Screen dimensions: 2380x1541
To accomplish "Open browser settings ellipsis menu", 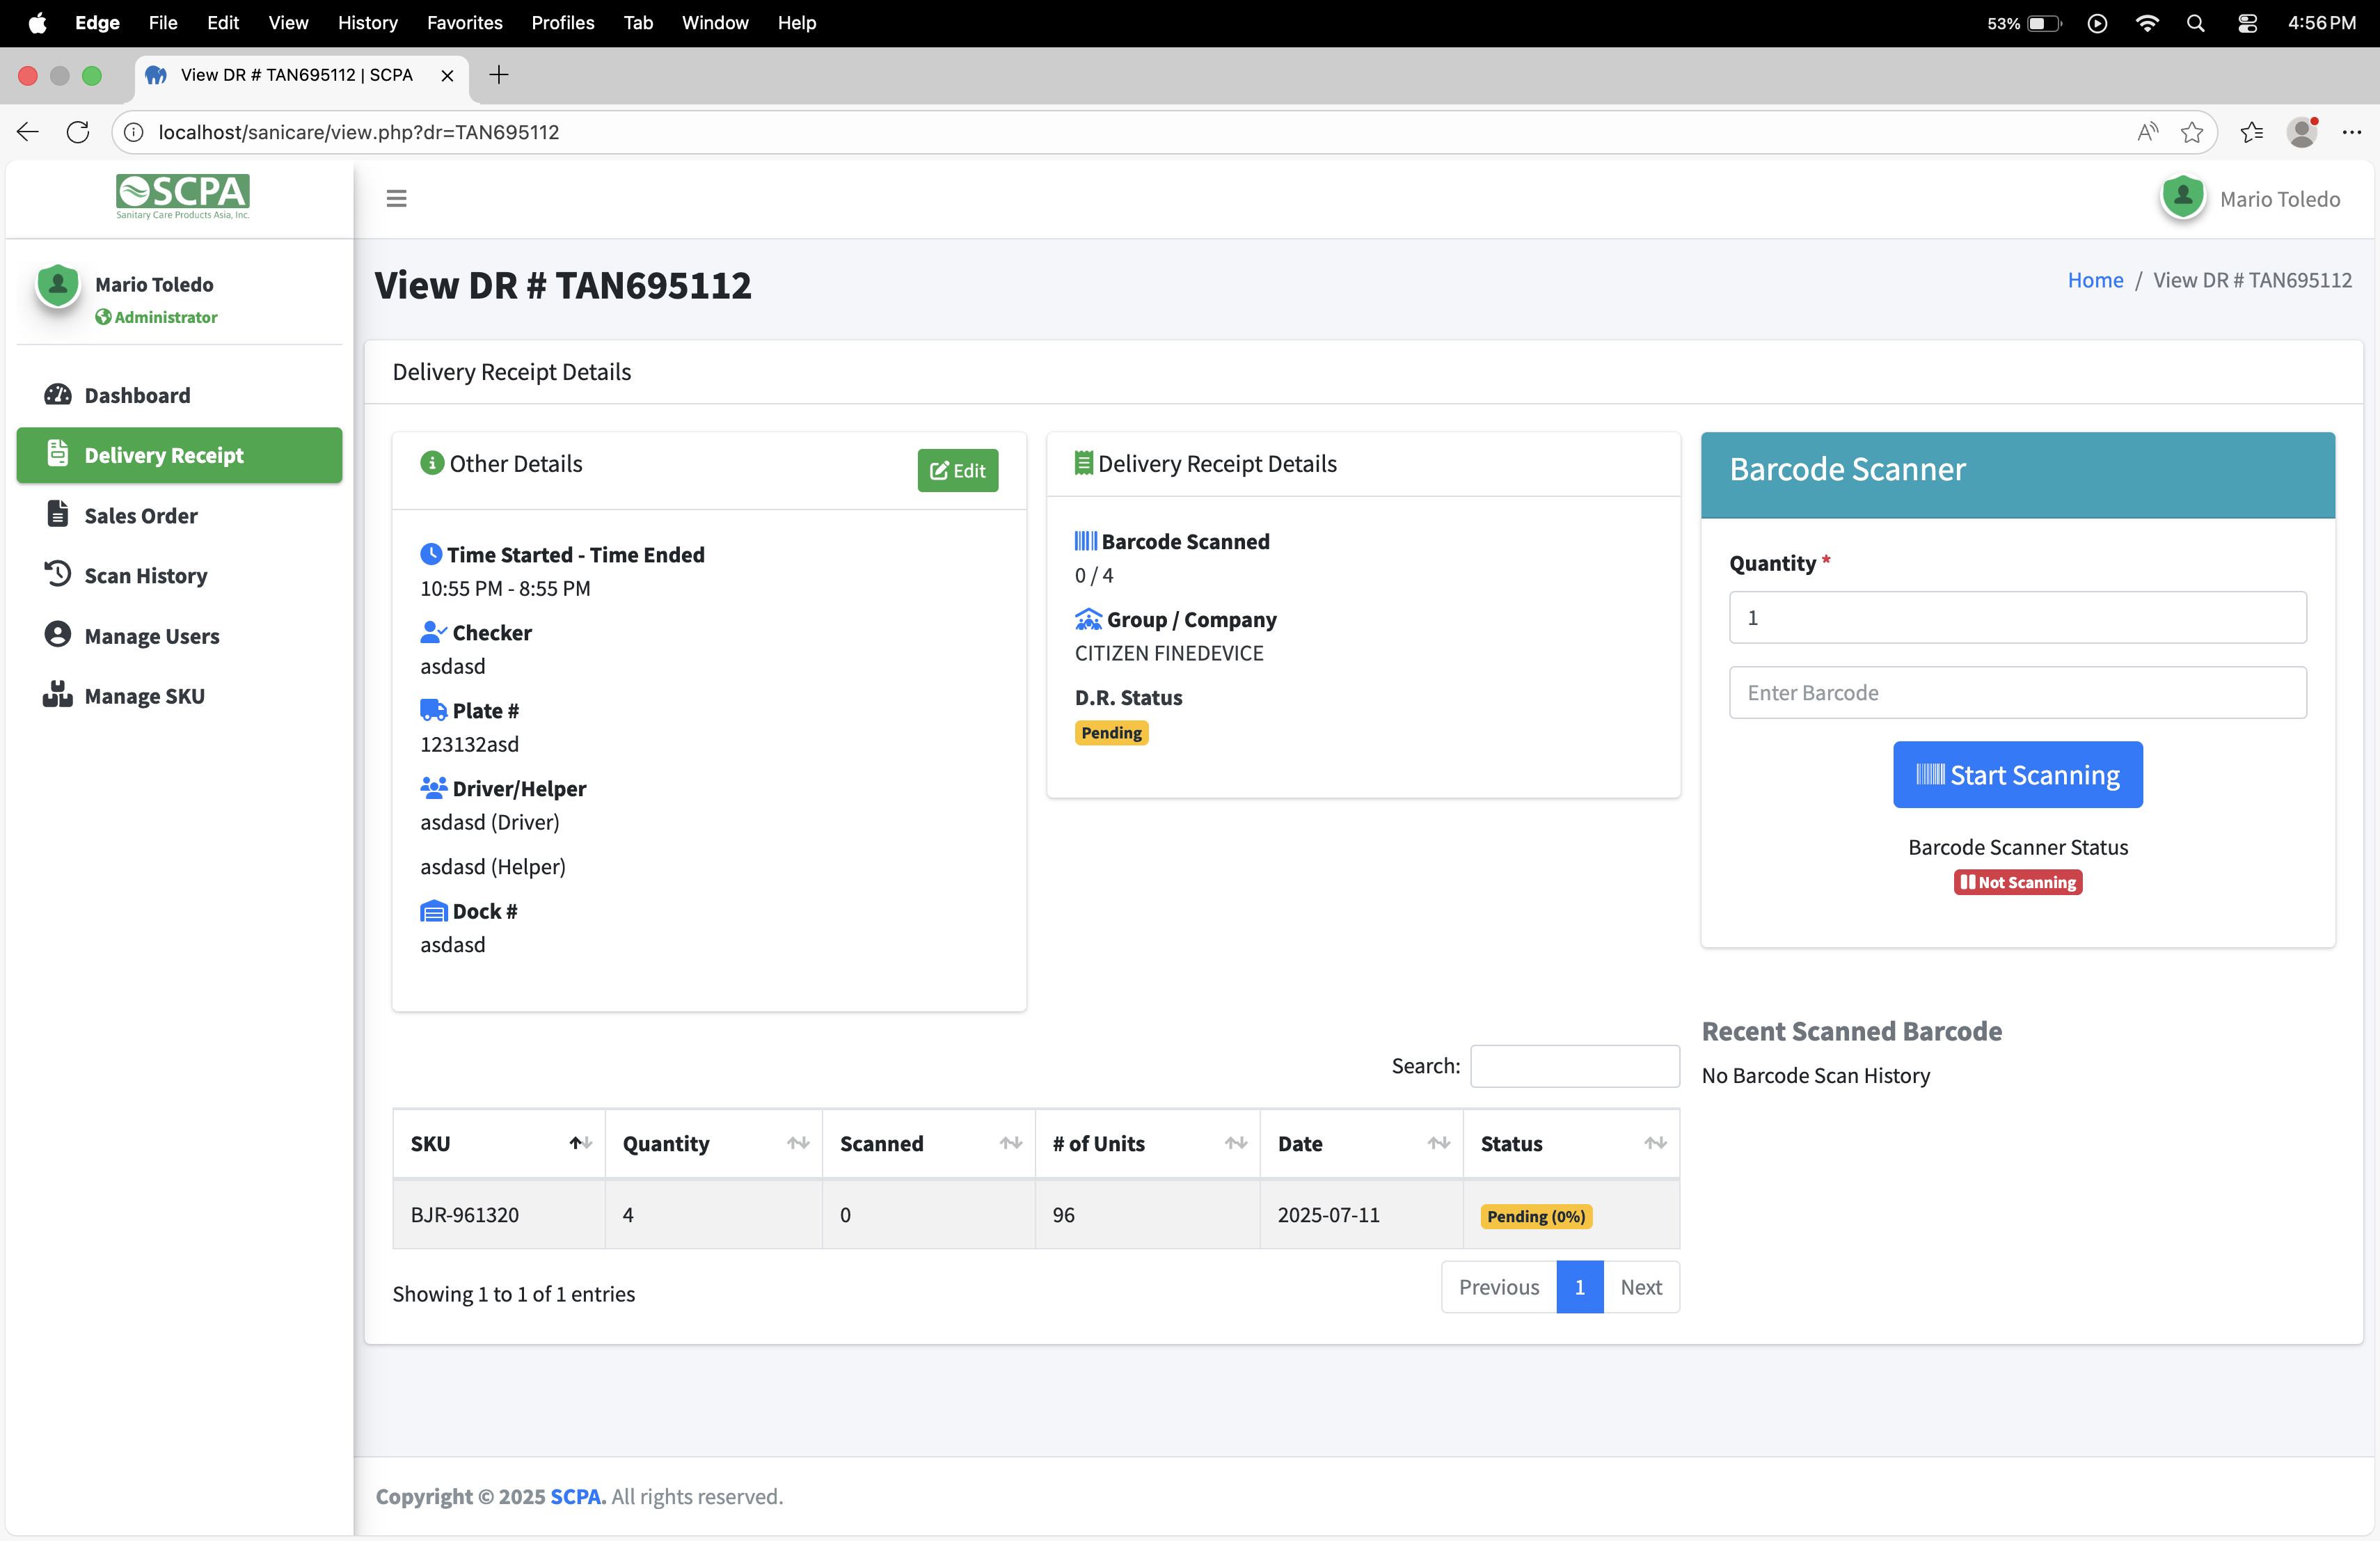I will [2351, 132].
